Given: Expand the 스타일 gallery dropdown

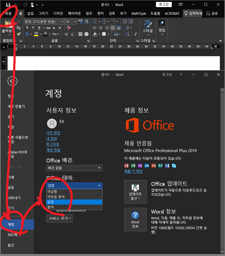Looking at the screenshot, I should (148, 35).
